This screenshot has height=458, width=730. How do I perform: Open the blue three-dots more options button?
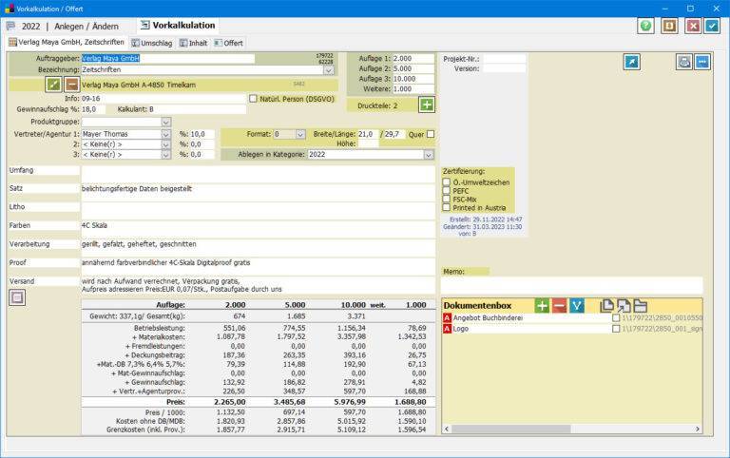tap(702, 62)
